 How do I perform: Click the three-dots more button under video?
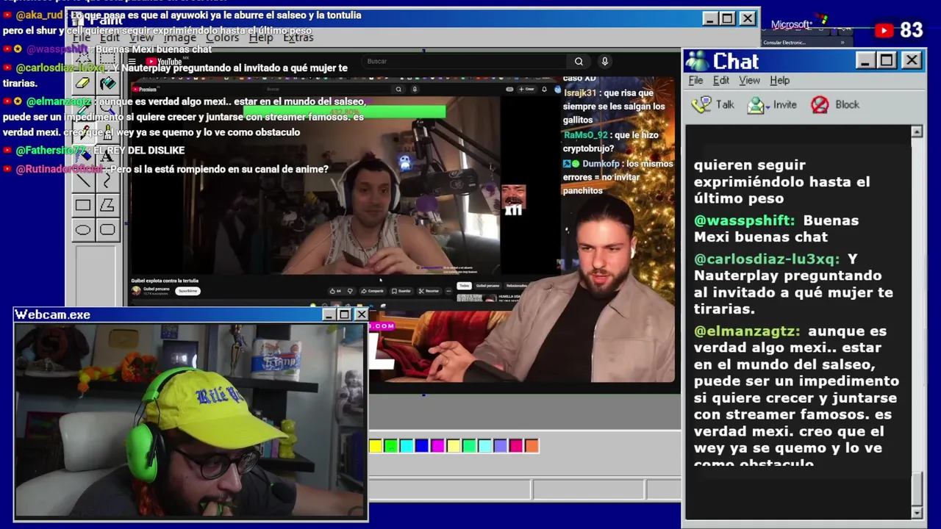click(449, 291)
